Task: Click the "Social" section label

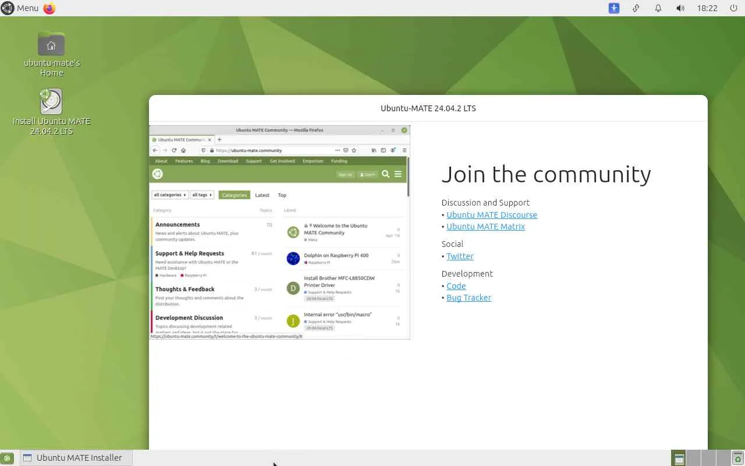Action: (452, 244)
